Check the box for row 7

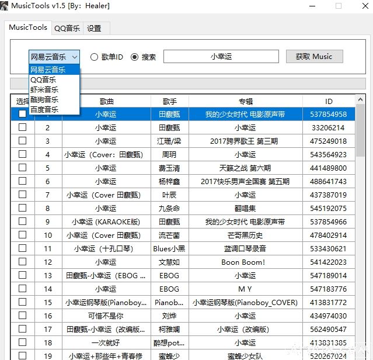pos(22,195)
